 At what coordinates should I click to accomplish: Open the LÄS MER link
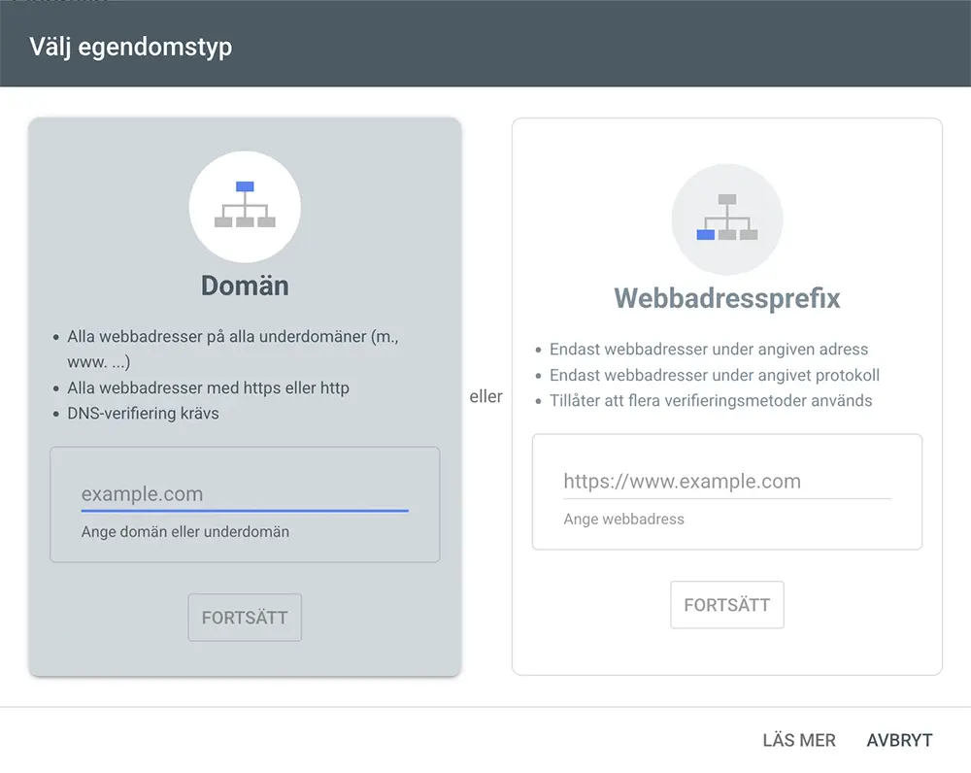[x=799, y=740]
